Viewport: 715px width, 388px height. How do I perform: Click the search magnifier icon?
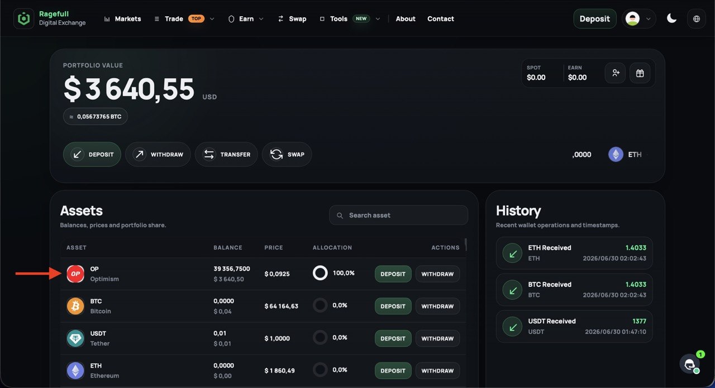click(x=340, y=215)
